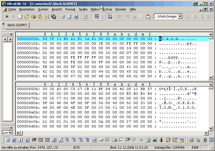This screenshot has height=151, width=215.
Task: Click the Cut scissors icon
Action: [135, 17]
